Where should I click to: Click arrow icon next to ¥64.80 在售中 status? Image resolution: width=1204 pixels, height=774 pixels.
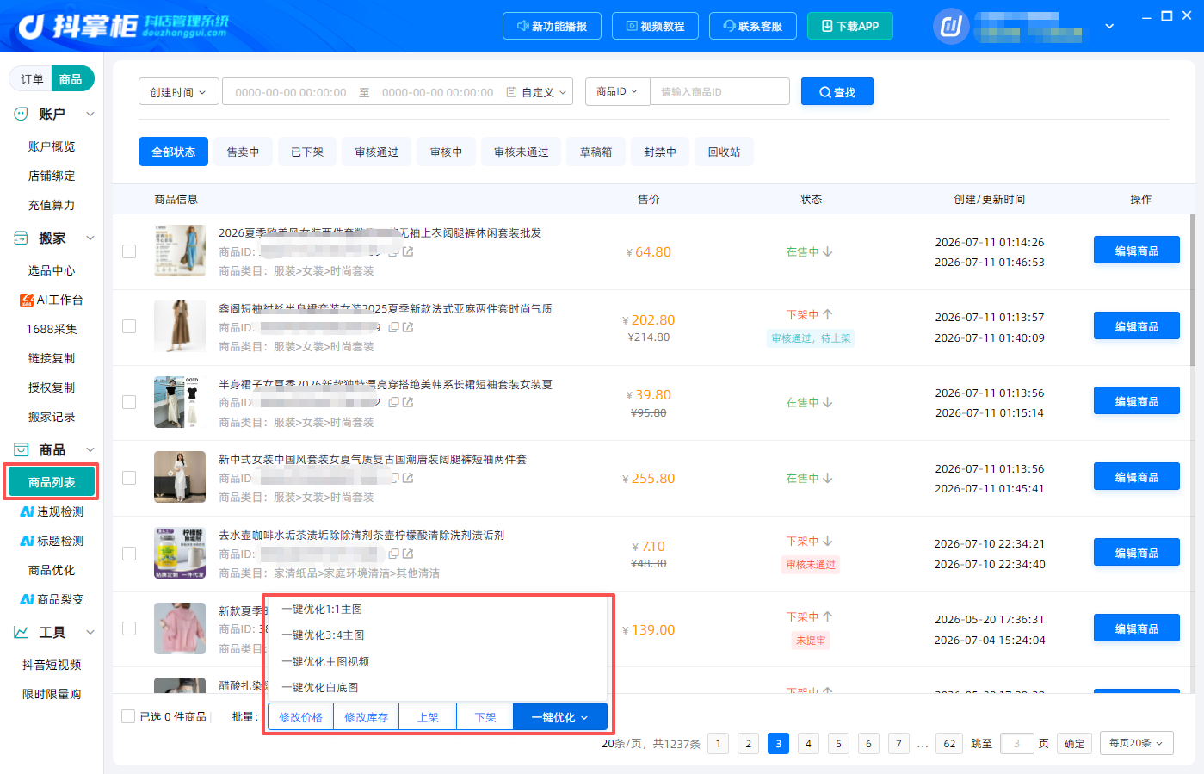point(827,251)
